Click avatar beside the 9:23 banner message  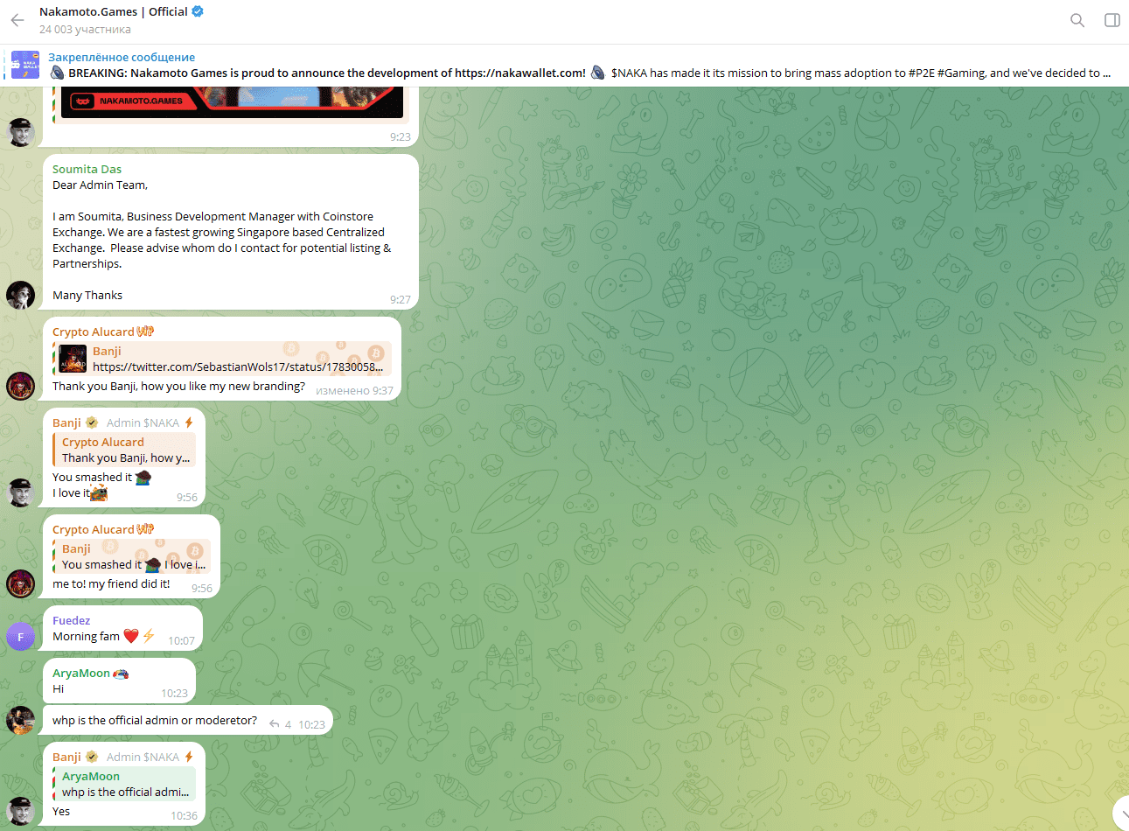tap(21, 132)
